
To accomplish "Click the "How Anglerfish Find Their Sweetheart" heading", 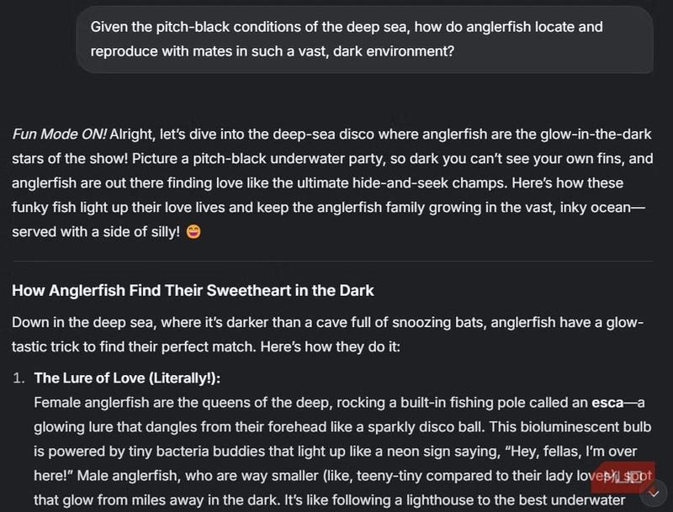I will 193,291.
